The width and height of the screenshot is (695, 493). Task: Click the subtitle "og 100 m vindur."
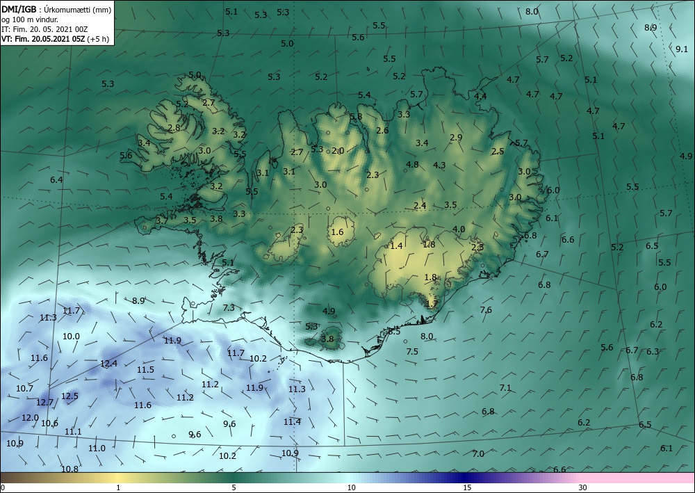tap(30, 19)
